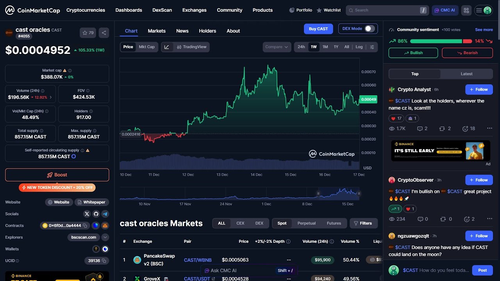Click the post composer text field
500x281 pixels.
(436, 270)
